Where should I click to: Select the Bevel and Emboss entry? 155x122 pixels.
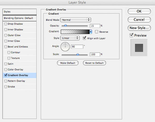coord(20,47)
